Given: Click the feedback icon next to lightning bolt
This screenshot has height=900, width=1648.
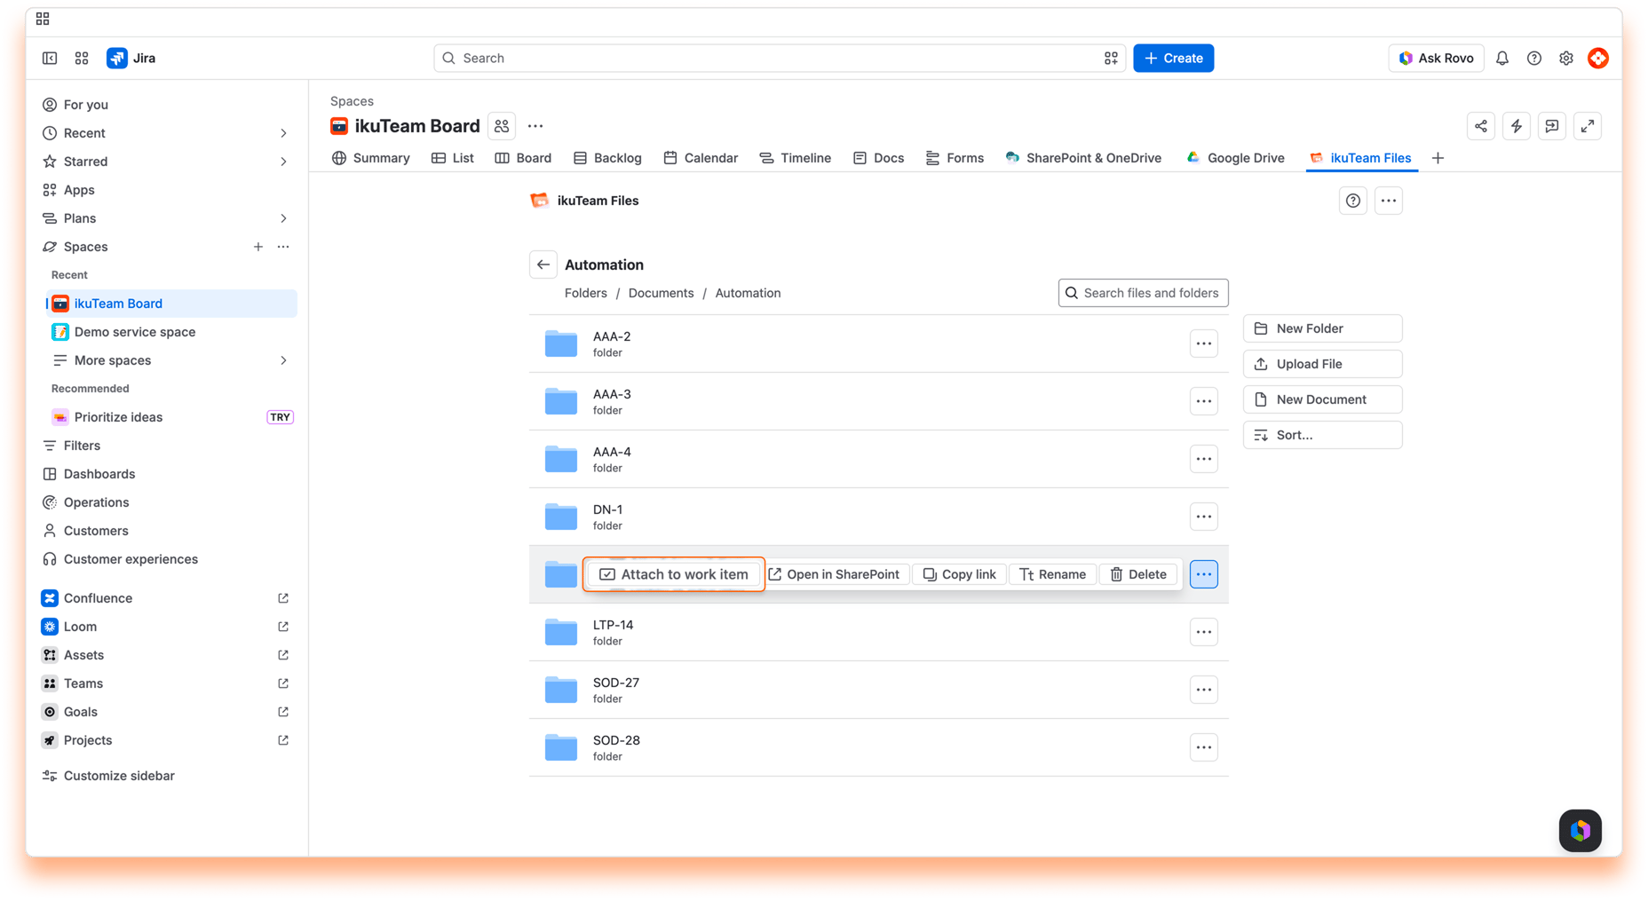Looking at the screenshot, I should coord(1552,126).
